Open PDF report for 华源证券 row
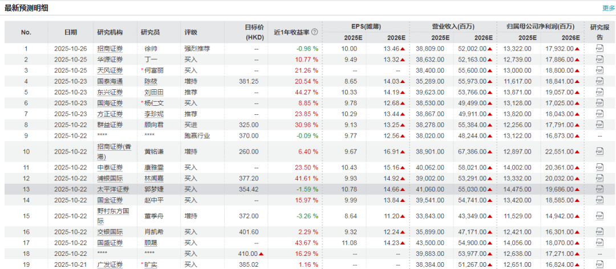 click(x=599, y=60)
